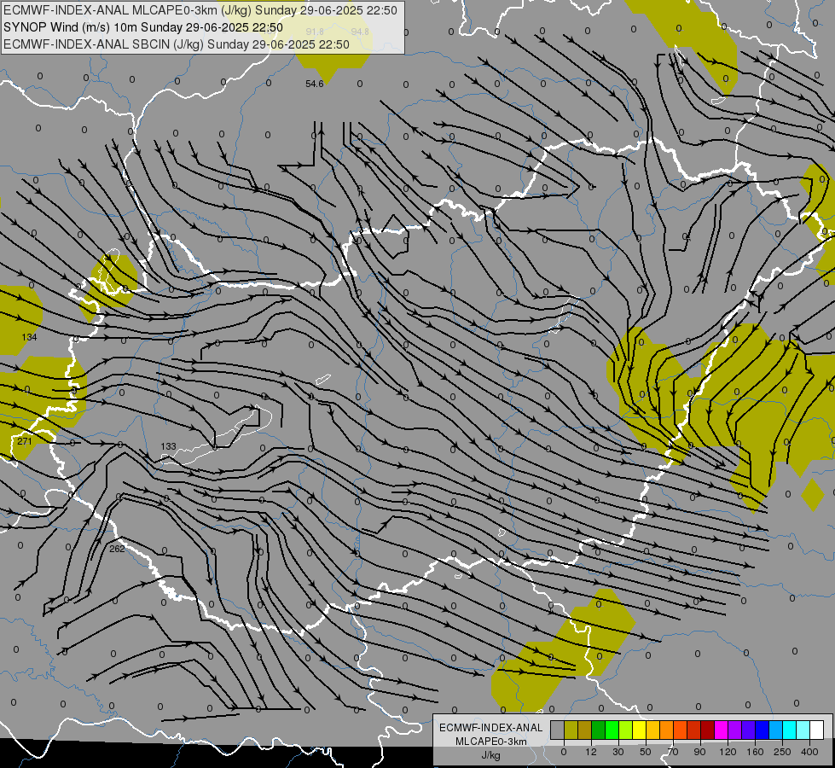Click the legend unit J/kg
835x768 pixels.
tap(491, 755)
